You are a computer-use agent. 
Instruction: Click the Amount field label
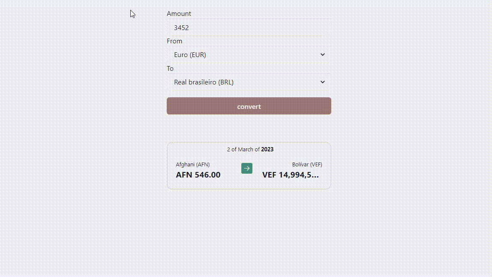(179, 13)
